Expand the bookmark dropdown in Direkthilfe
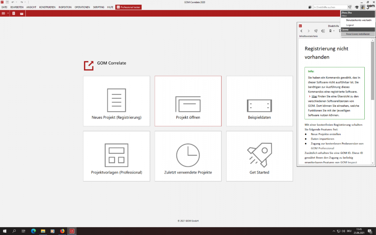This screenshot has height=235, width=376. 333,31
